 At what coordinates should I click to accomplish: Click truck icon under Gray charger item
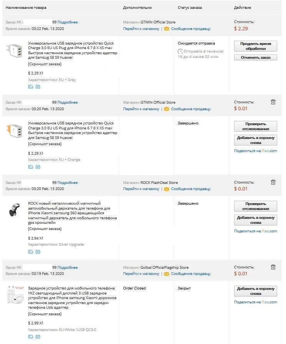click(30, 87)
